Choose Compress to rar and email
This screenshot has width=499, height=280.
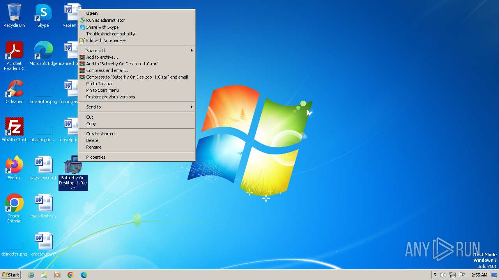click(137, 77)
